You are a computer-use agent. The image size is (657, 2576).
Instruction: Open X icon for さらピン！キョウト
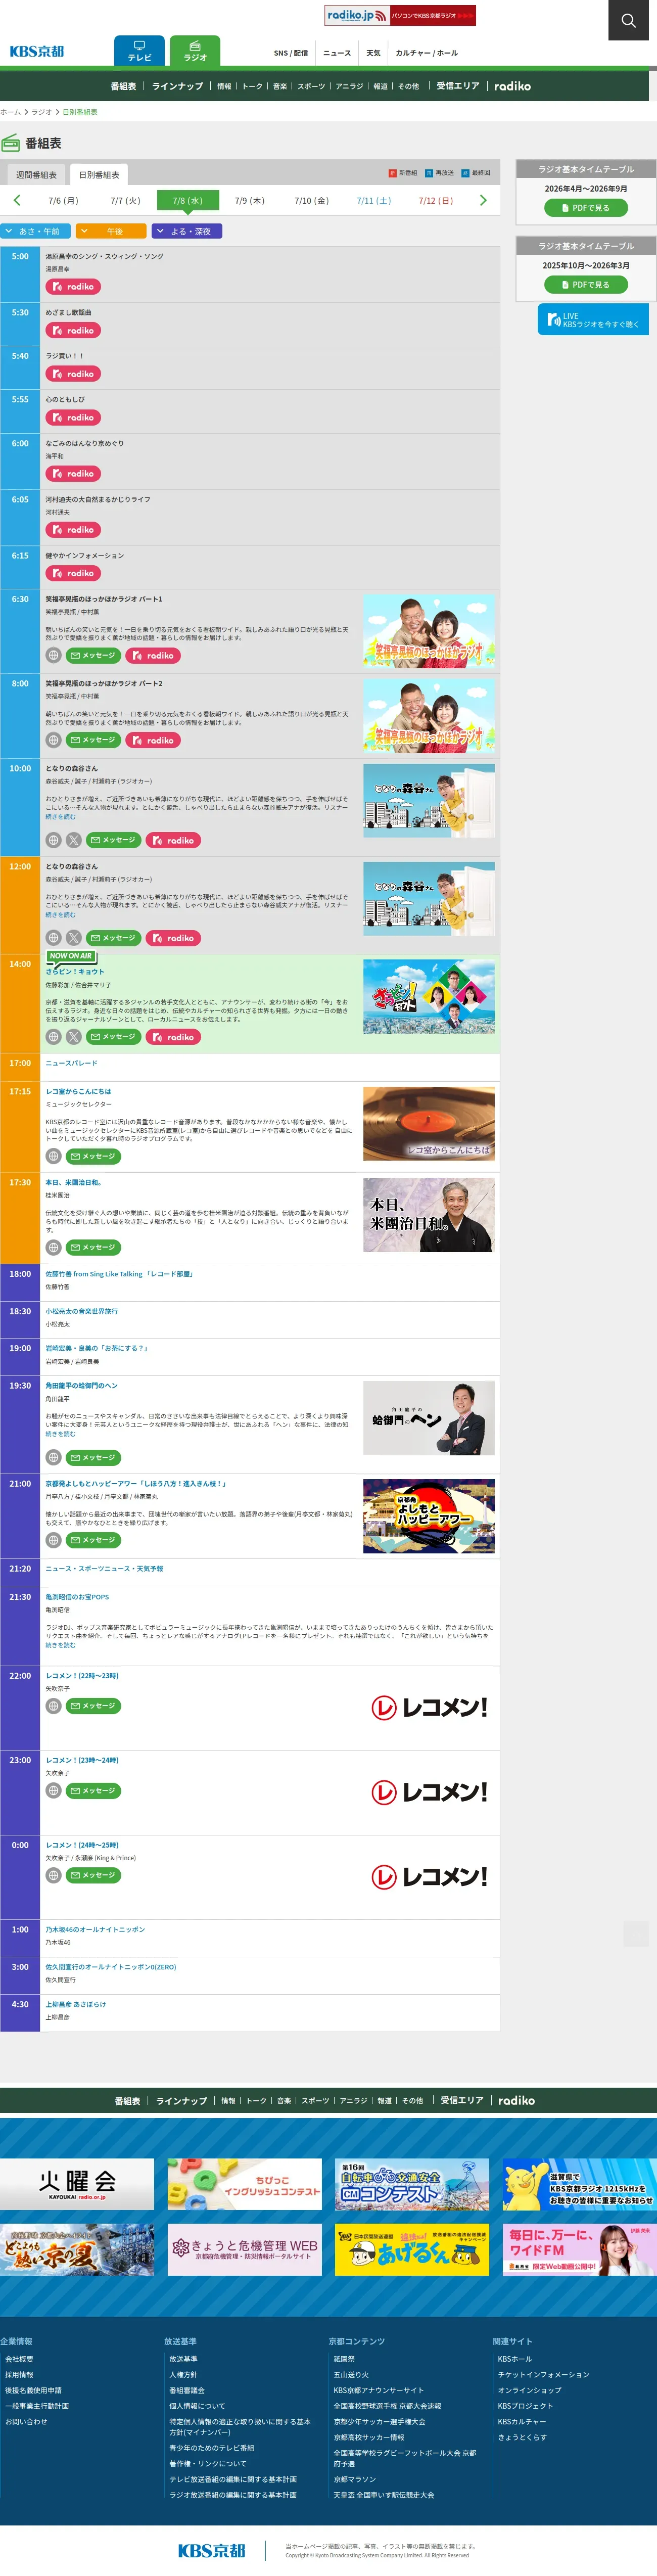click(74, 1037)
